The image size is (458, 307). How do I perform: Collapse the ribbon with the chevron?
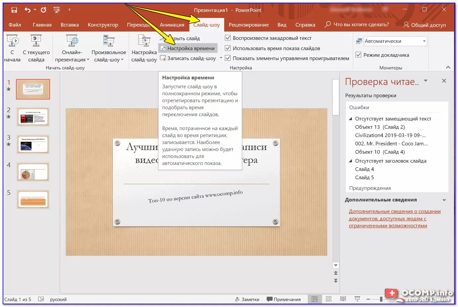(x=448, y=67)
